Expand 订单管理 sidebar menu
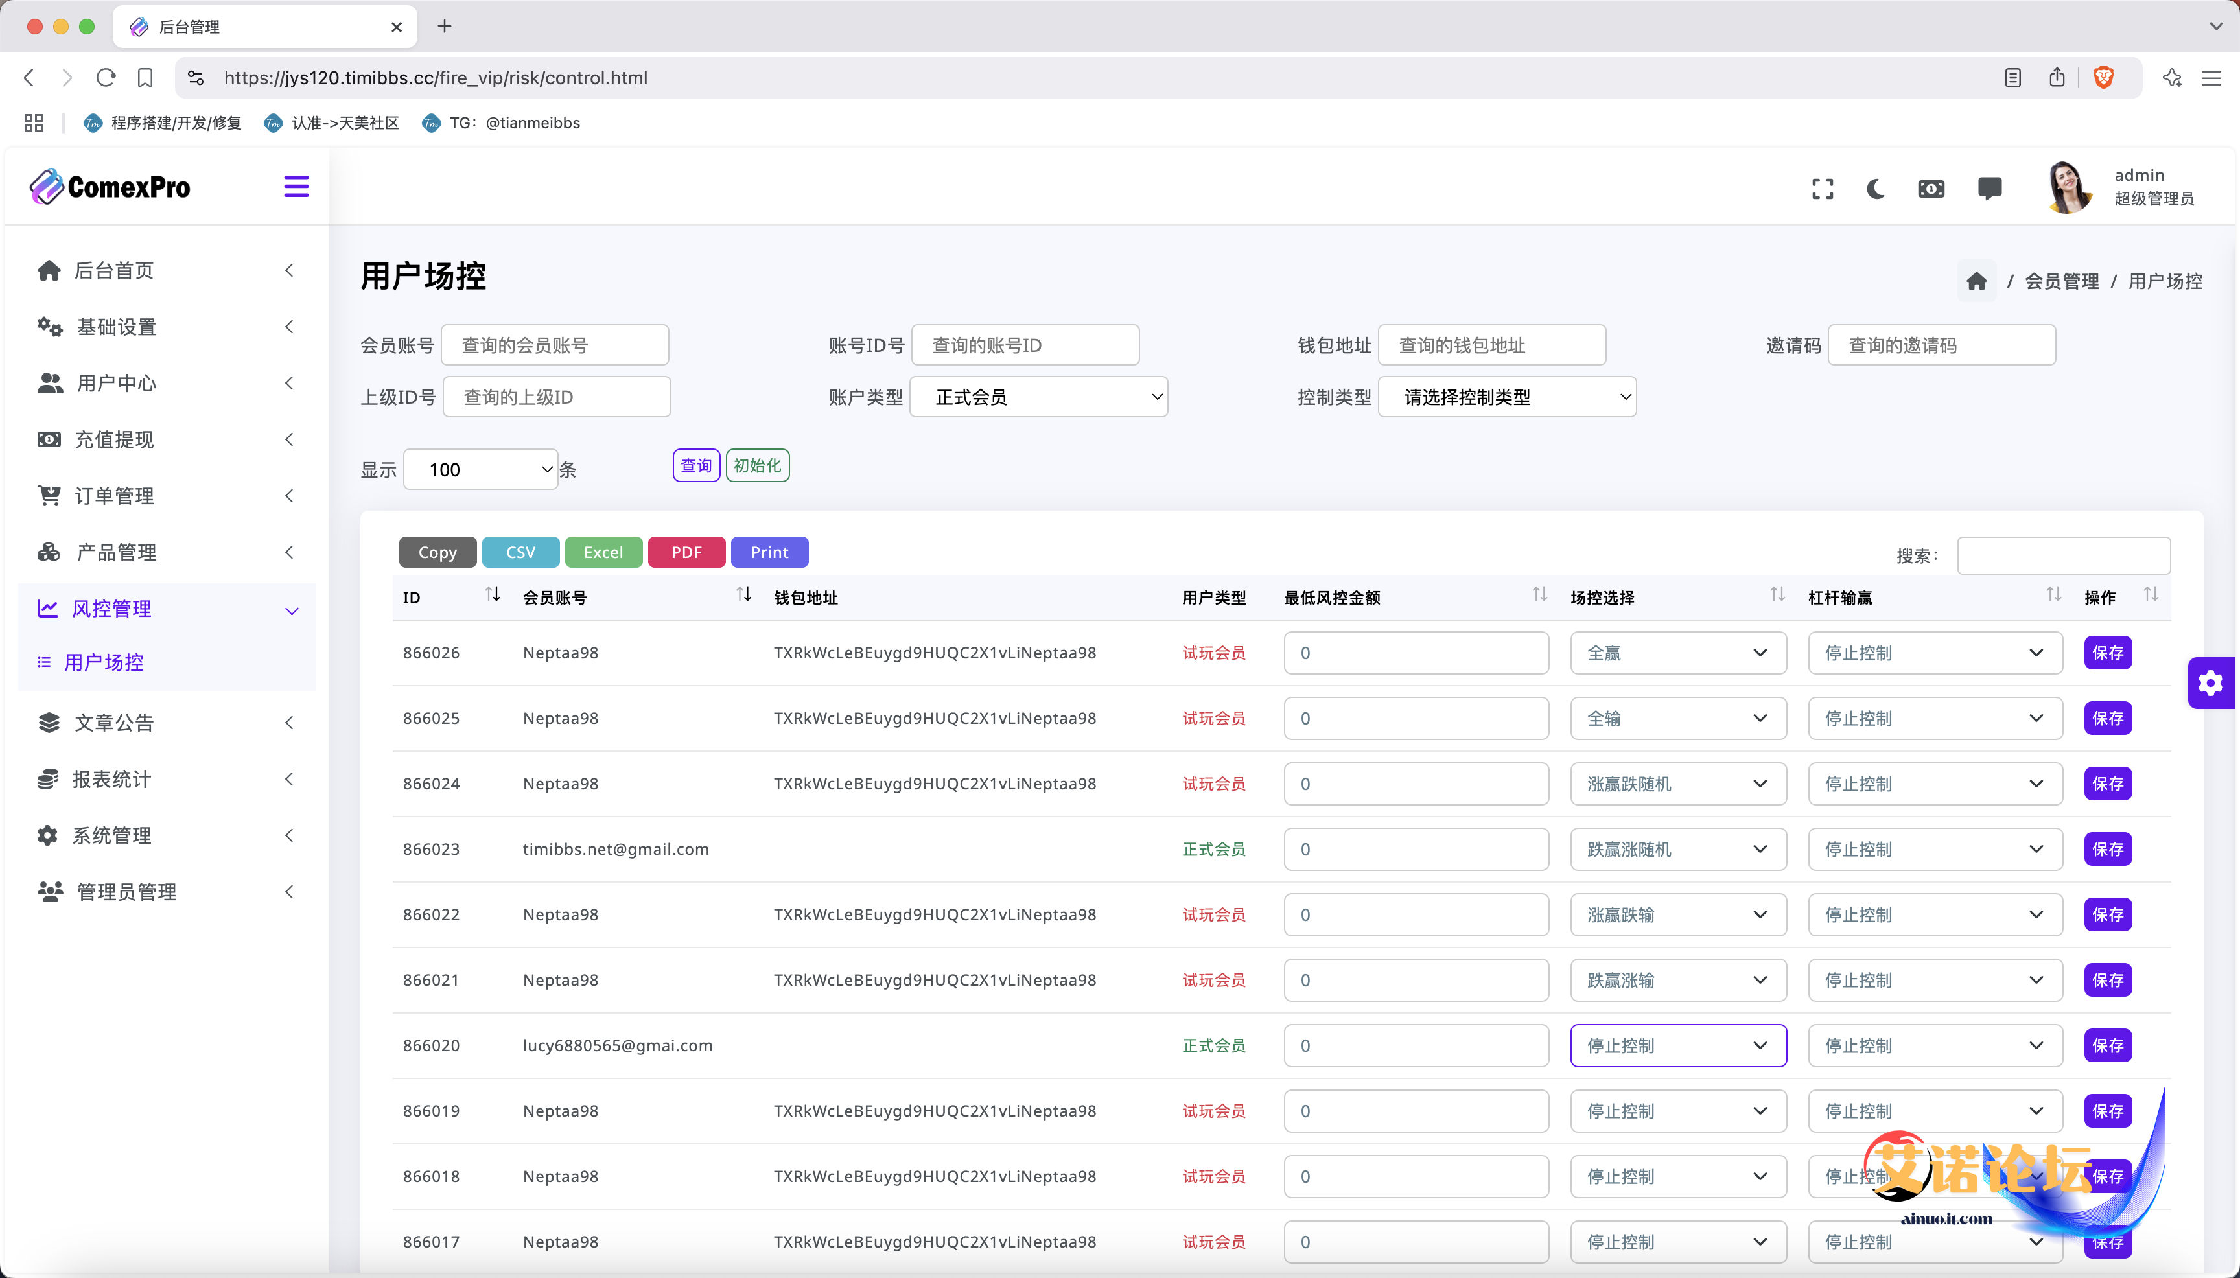The image size is (2240, 1278). point(167,496)
